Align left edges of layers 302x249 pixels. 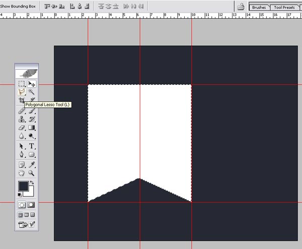pyautogui.click(x=72, y=7)
